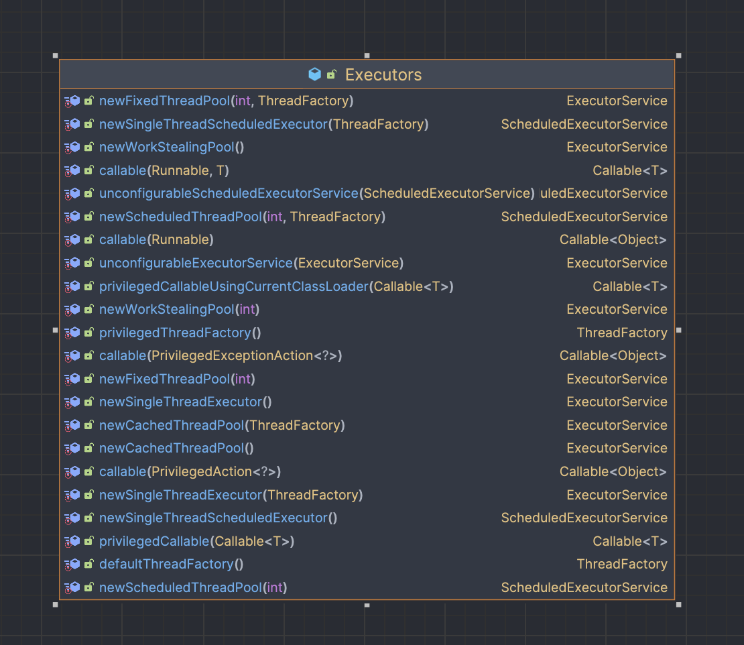
Task: Select method newSingleThreadExecutor()
Action: coord(186,402)
